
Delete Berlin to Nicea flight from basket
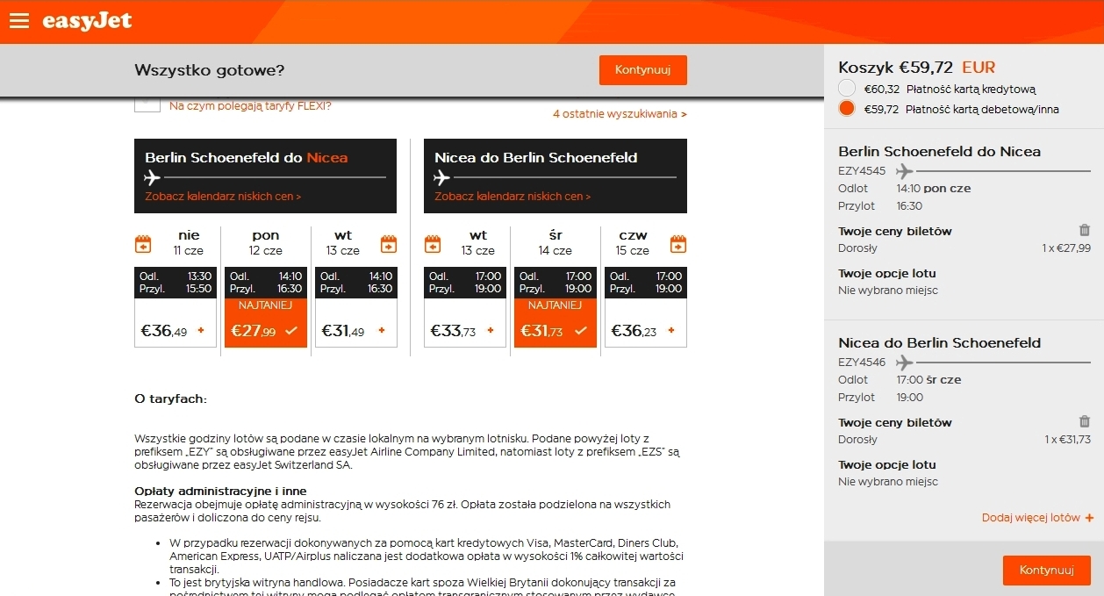[x=1085, y=230]
